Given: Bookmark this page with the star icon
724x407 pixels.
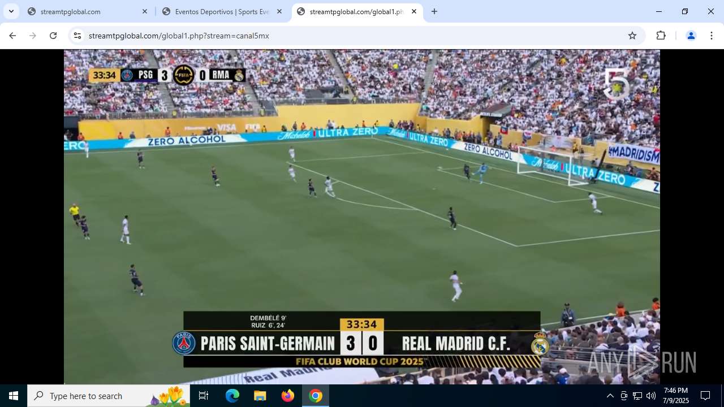Looking at the screenshot, I should coord(632,36).
